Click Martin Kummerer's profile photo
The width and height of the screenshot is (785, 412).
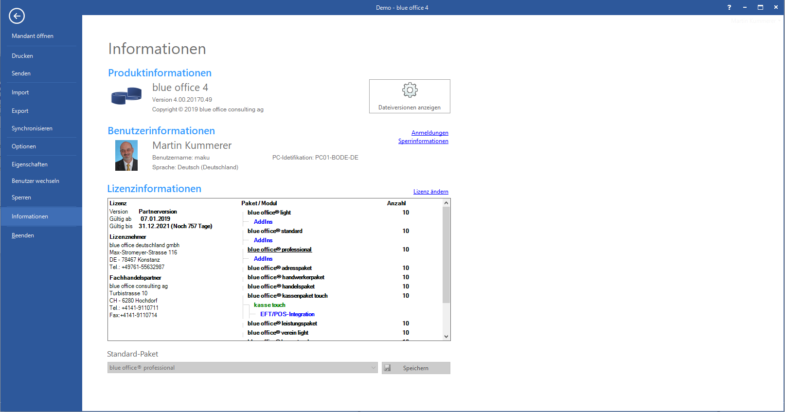126,156
